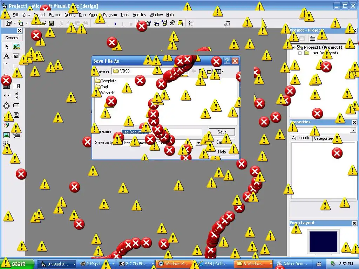Select the PictureBox tool in the toolbox
The height and width of the screenshot is (269, 359).
pyautogui.click(x=16, y=47)
